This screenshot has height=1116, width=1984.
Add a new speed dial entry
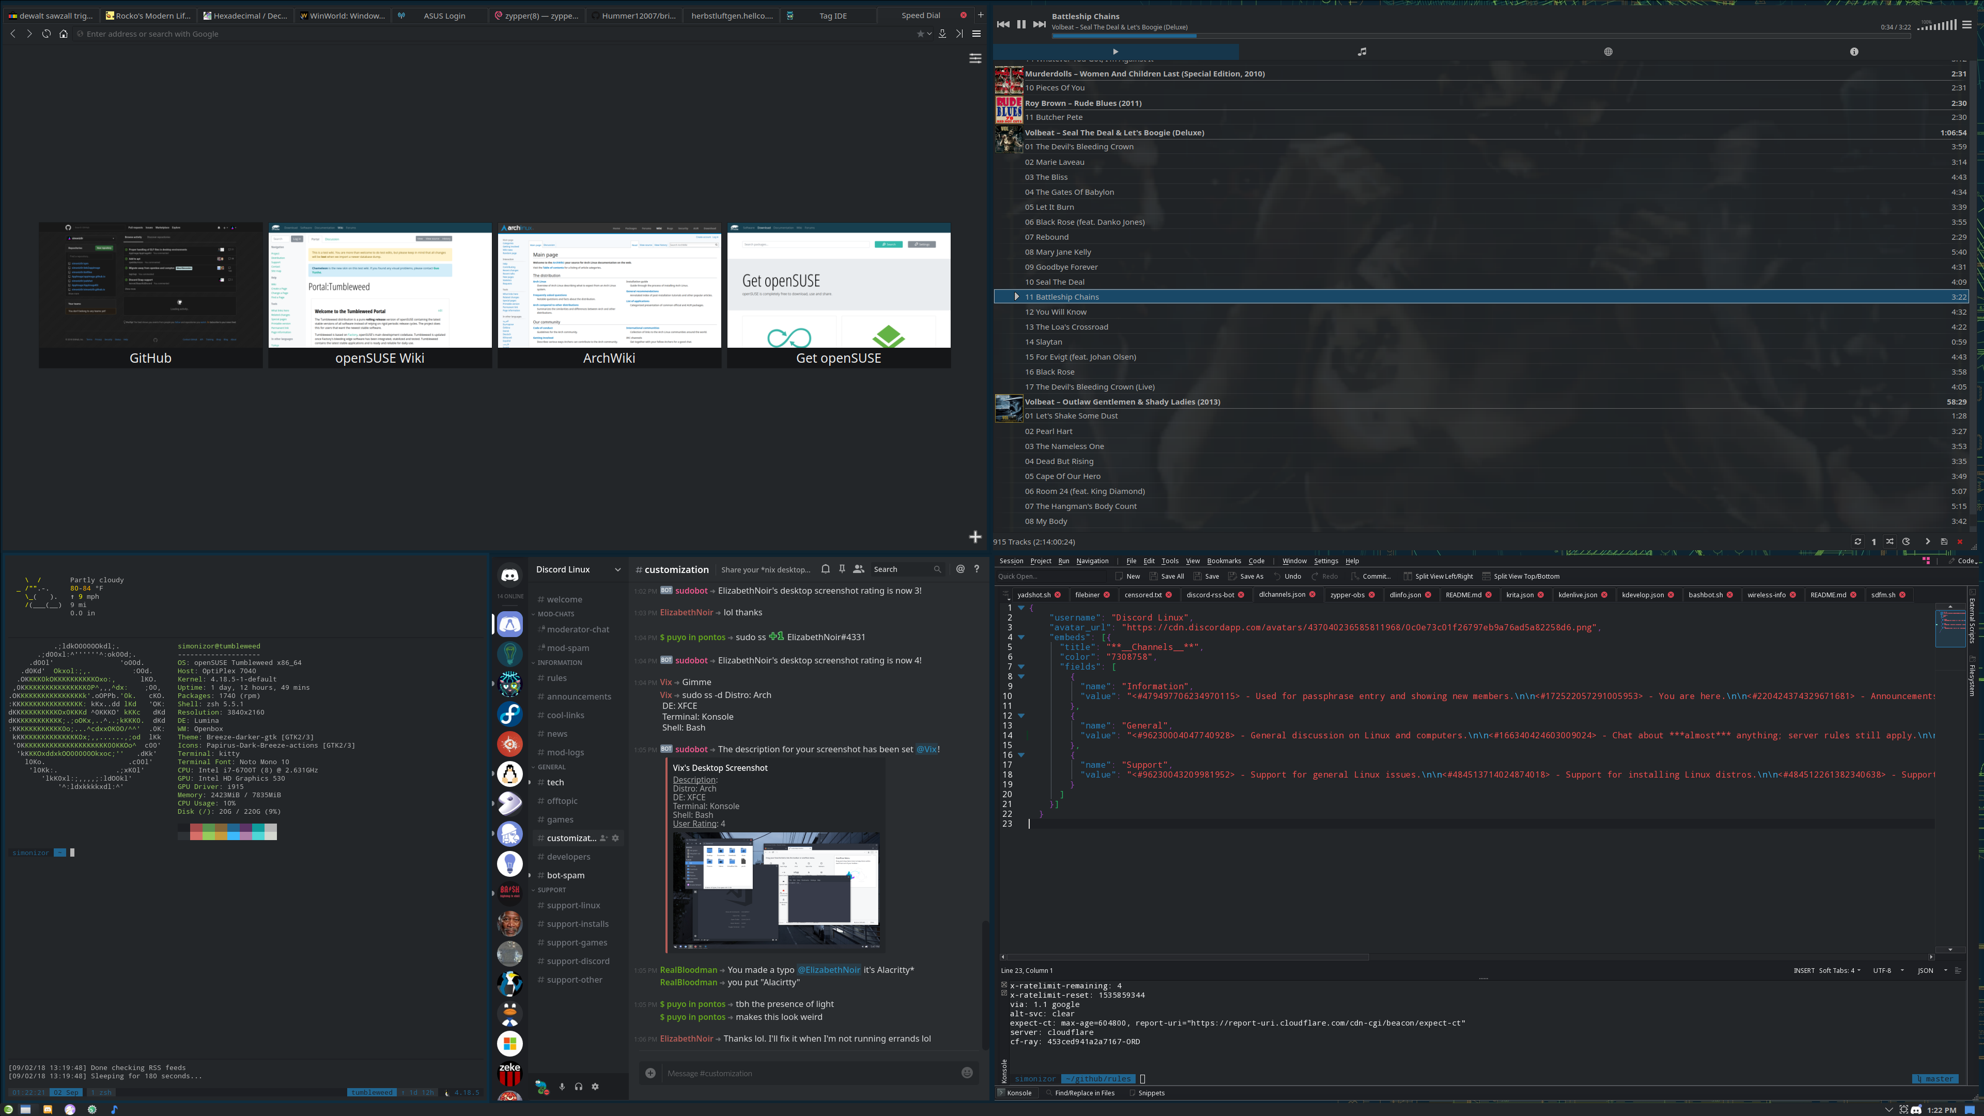click(975, 537)
